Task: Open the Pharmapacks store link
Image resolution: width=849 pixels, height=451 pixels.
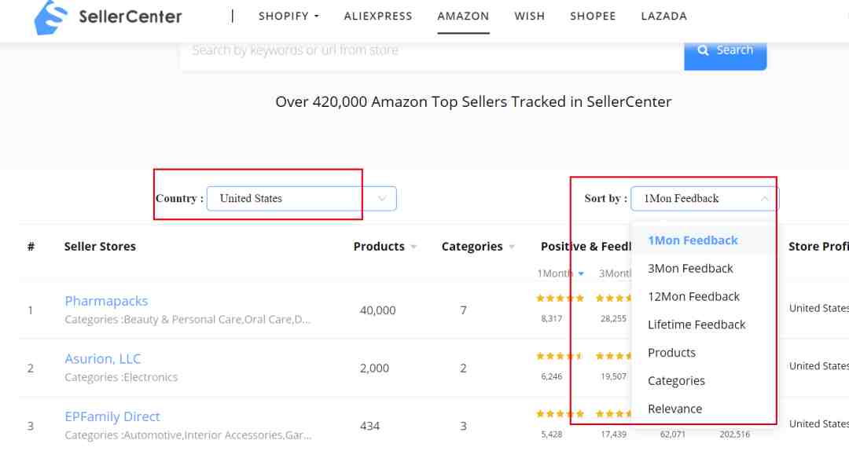Action: coord(106,301)
